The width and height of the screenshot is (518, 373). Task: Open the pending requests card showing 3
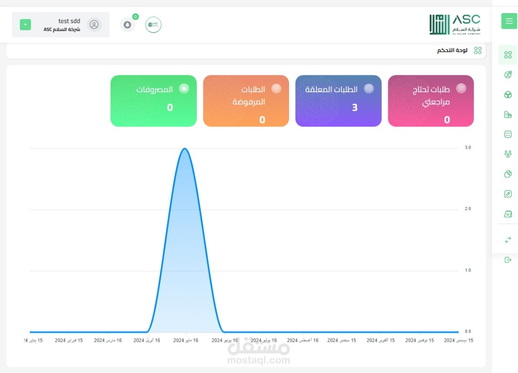338,101
